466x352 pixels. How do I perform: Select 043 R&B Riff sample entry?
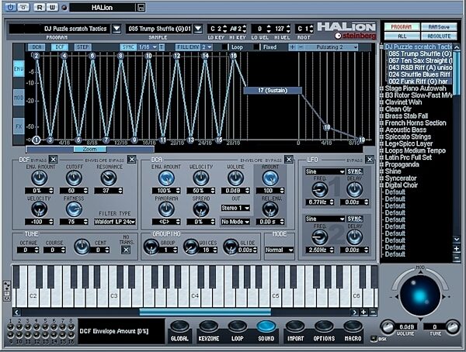click(420, 67)
